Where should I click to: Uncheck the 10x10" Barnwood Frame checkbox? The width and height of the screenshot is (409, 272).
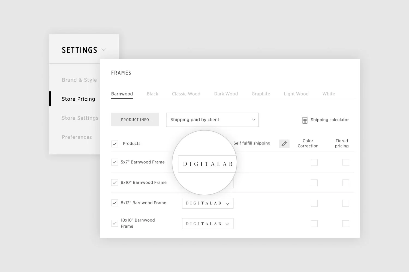115,223
